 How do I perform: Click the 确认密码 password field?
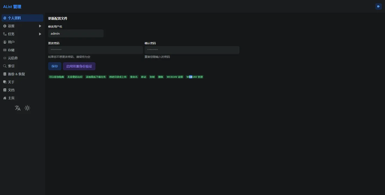[x=192, y=50]
